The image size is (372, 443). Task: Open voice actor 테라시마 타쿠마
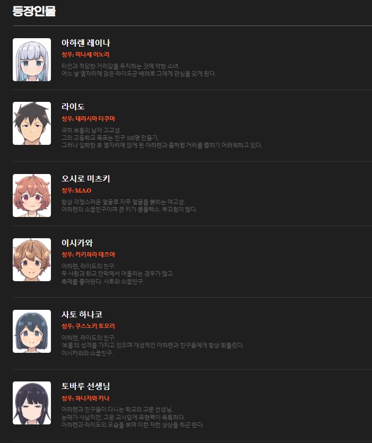[95, 119]
